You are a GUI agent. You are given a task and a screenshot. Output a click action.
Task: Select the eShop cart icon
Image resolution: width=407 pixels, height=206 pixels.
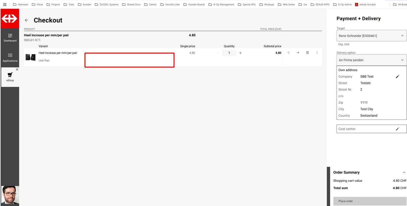(10, 75)
